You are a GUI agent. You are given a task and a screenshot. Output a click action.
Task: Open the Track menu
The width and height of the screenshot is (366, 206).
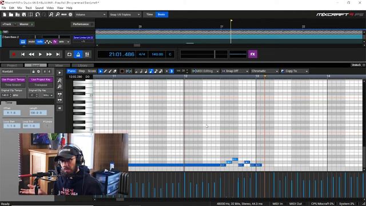coord(29,8)
